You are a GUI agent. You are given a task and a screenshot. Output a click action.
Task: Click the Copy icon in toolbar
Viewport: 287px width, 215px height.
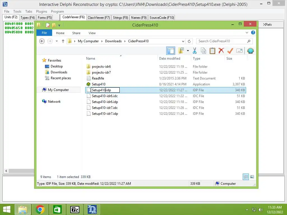click(x=203, y=51)
